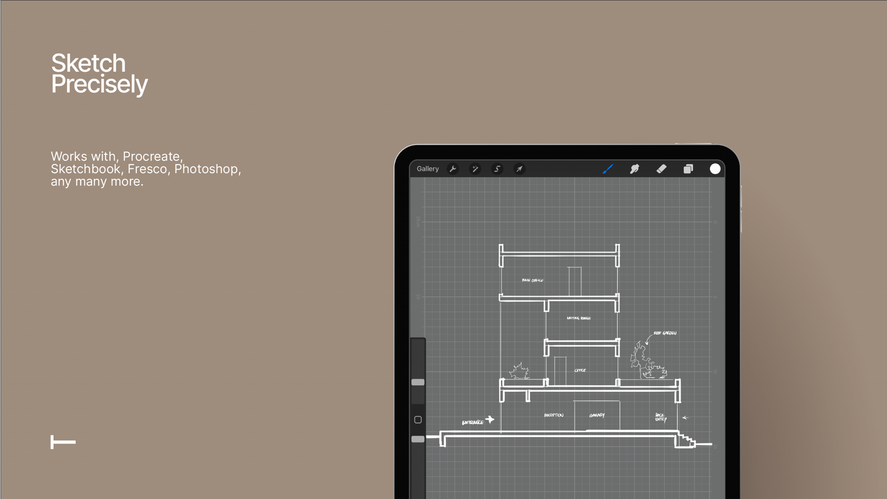This screenshot has width=887, height=499.
Task: Select the Eraser tool
Action: click(661, 169)
